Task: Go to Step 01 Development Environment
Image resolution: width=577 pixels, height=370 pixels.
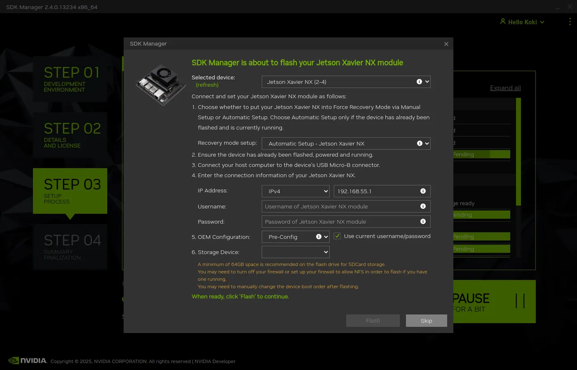Action: tap(70, 79)
